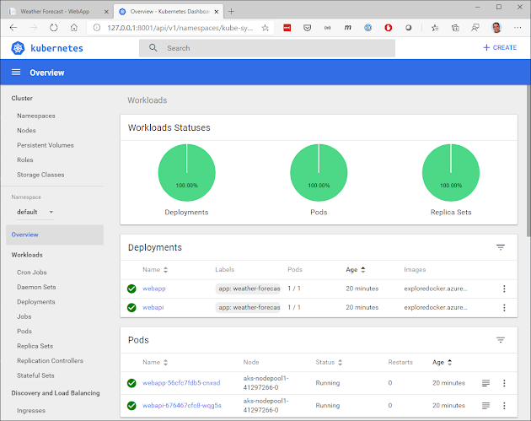The height and width of the screenshot is (421, 531).
Task: Sort deployments by Name column
Action: click(156, 270)
